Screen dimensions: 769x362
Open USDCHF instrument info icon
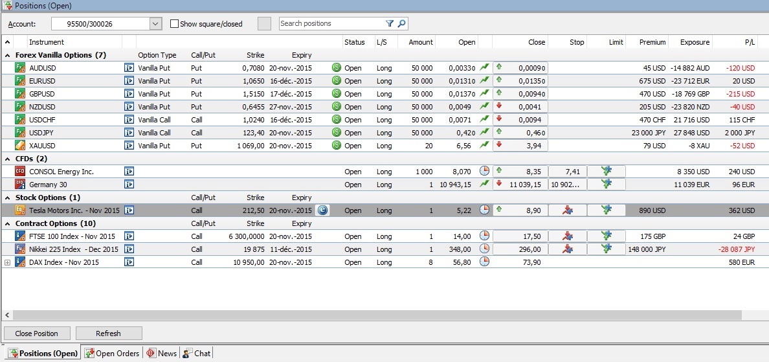pyautogui.click(x=129, y=120)
